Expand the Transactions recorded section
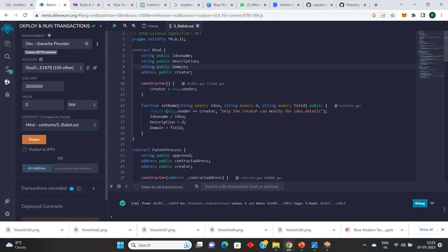Screen dimensions: 448x252 (x=93, y=189)
